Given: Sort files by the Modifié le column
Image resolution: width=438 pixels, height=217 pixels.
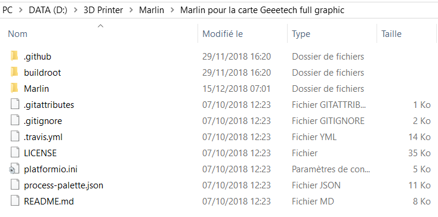Looking at the screenshot, I should click(x=223, y=34).
